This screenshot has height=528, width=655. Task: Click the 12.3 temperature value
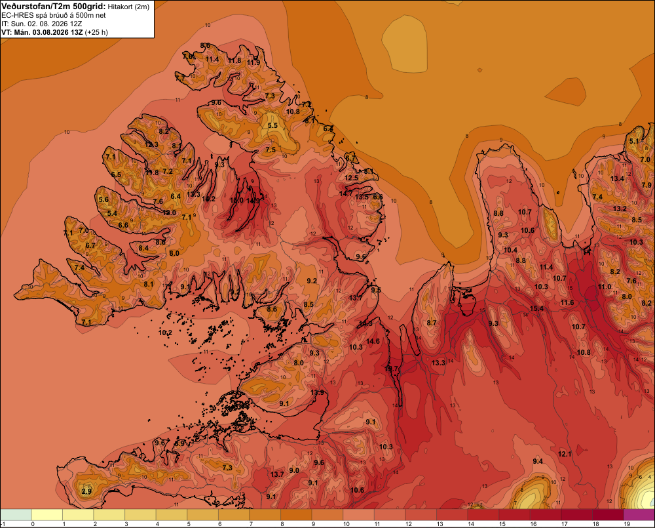(x=151, y=145)
